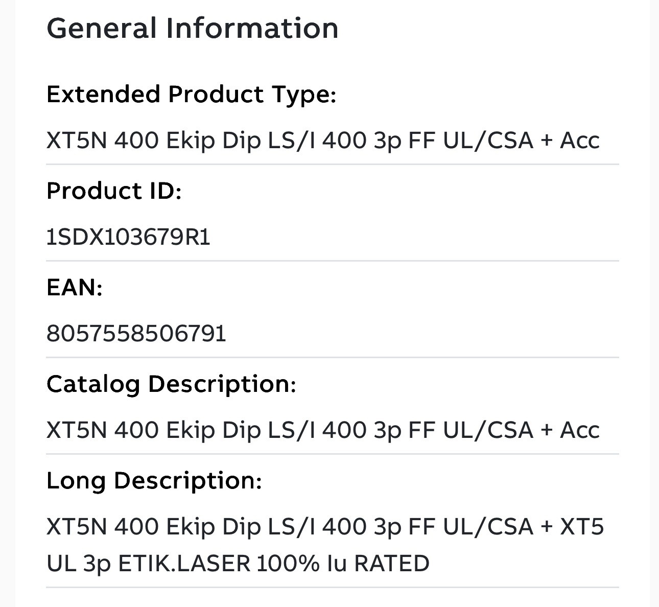Click the Catalog Description value text
The height and width of the screenshot is (607, 659).
point(323,430)
